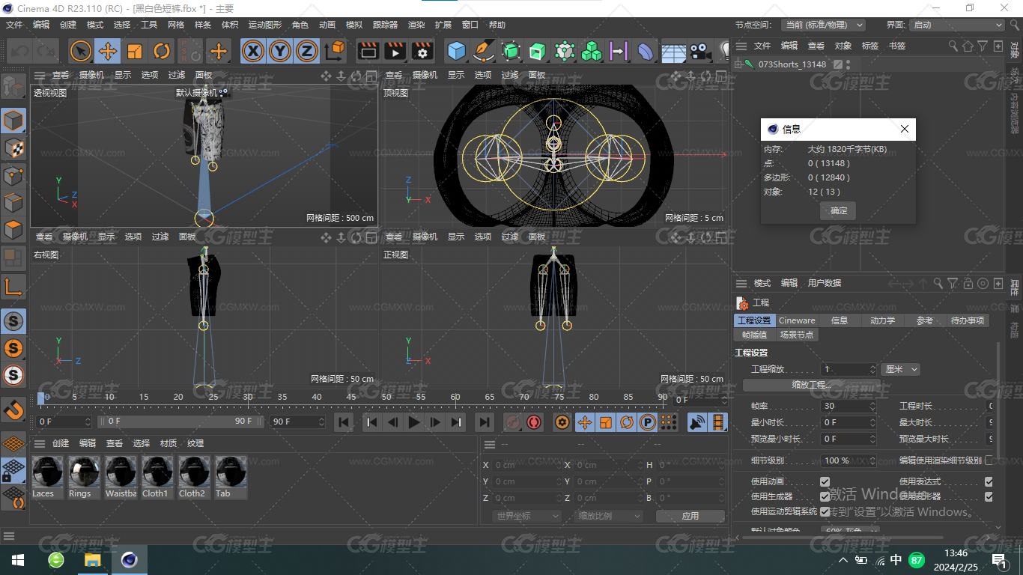Toggle 使用生成器 checkbox

tap(825, 496)
